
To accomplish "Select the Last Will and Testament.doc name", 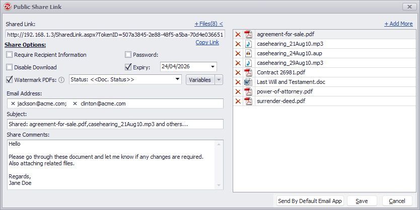I will (291, 82).
